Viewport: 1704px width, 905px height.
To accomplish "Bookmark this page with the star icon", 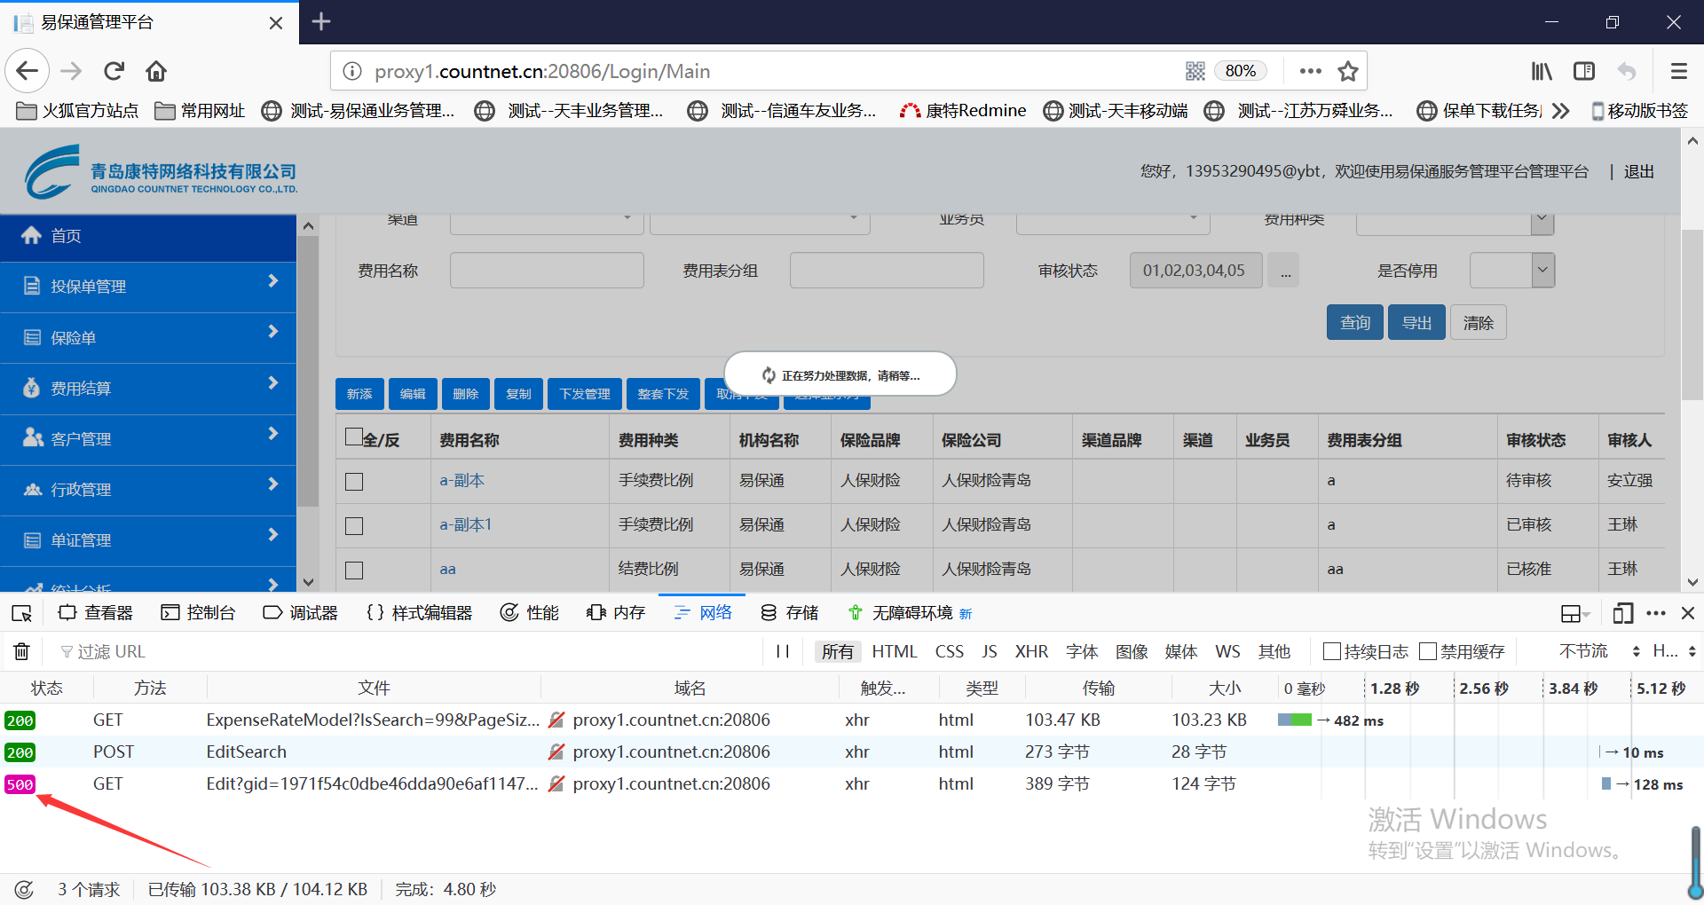I will (x=1348, y=71).
